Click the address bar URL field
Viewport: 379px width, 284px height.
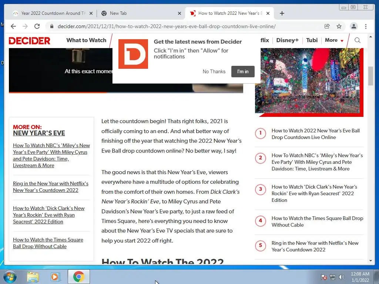coord(167,26)
